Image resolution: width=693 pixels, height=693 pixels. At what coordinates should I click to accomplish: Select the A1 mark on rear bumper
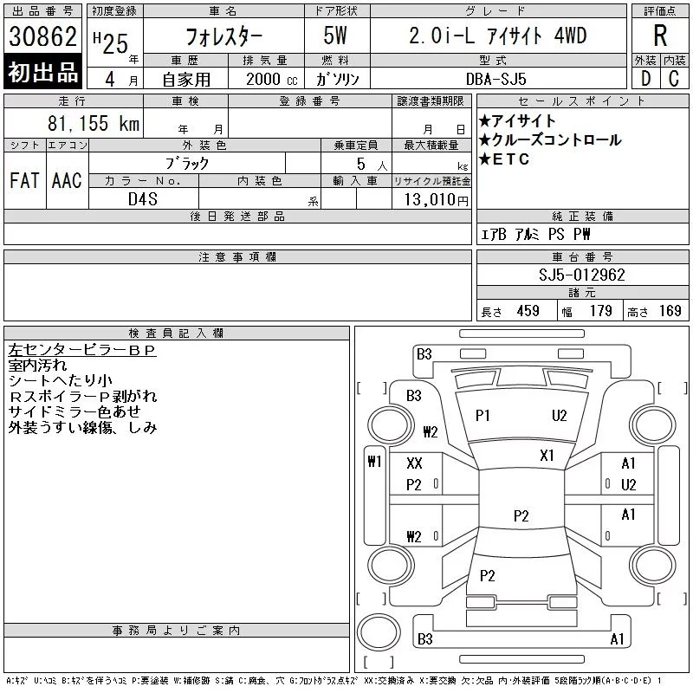pyautogui.click(x=617, y=640)
